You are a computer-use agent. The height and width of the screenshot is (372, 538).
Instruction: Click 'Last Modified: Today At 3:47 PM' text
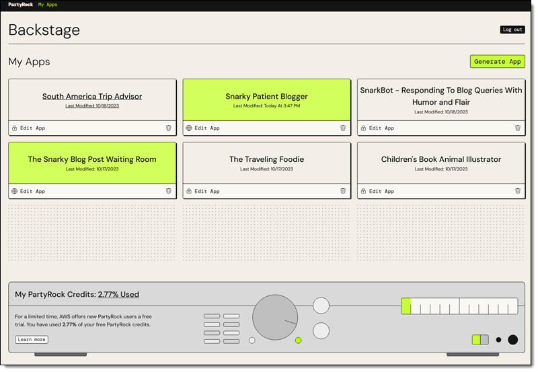[266, 106]
